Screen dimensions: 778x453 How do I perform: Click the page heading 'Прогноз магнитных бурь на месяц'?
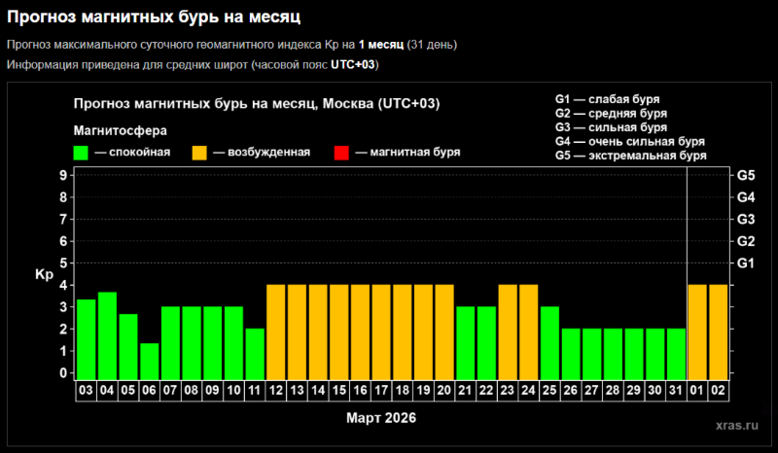pos(154,17)
